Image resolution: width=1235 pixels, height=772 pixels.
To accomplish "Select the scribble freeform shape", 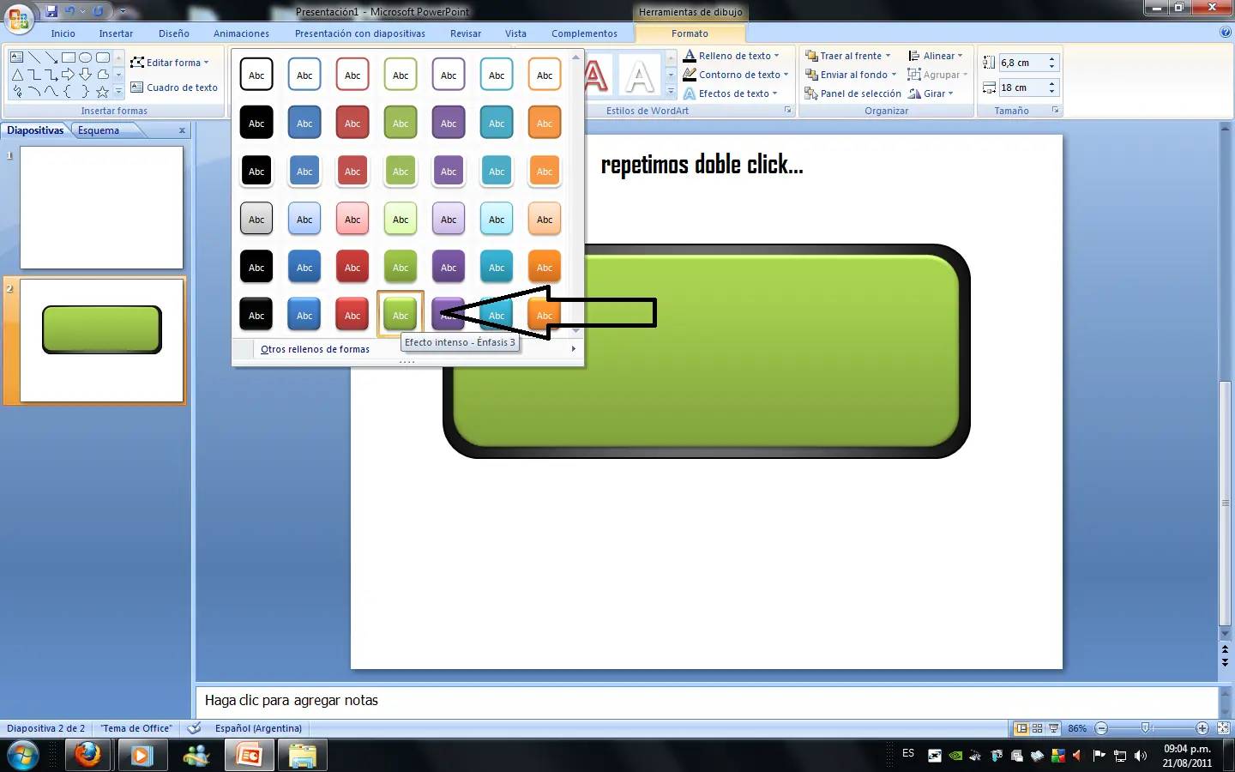I will click(17, 92).
